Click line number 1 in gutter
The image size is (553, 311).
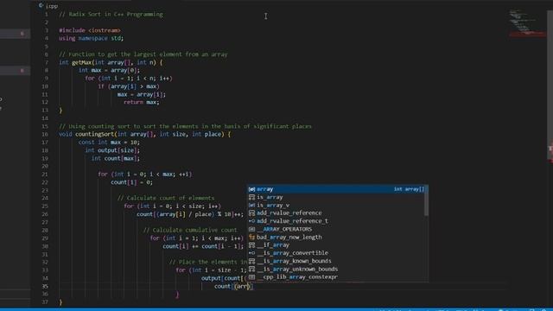(46, 15)
